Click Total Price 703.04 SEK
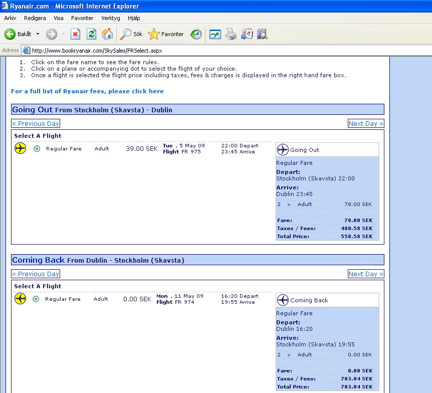Image resolution: width=432 pixels, height=393 pixels. 325,387
